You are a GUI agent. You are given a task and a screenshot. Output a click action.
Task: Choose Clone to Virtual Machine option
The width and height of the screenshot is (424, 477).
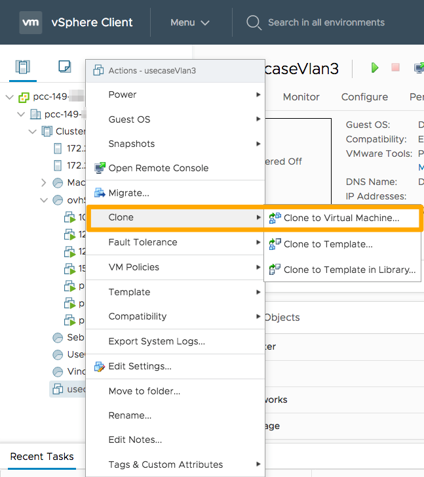click(x=341, y=218)
